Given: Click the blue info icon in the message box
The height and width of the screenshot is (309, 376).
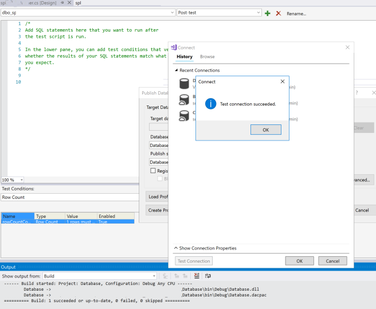Looking at the screenshot, I should coord(210,104).
